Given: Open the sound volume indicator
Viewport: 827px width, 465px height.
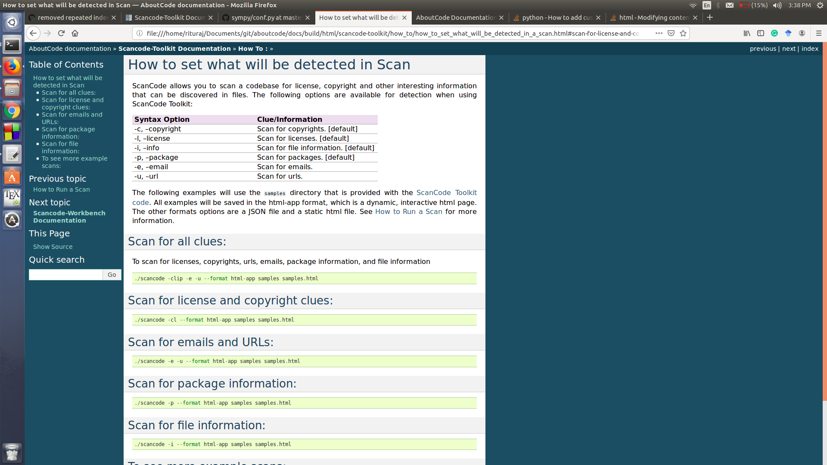Looking at the screenshot, I should [777, 5].
